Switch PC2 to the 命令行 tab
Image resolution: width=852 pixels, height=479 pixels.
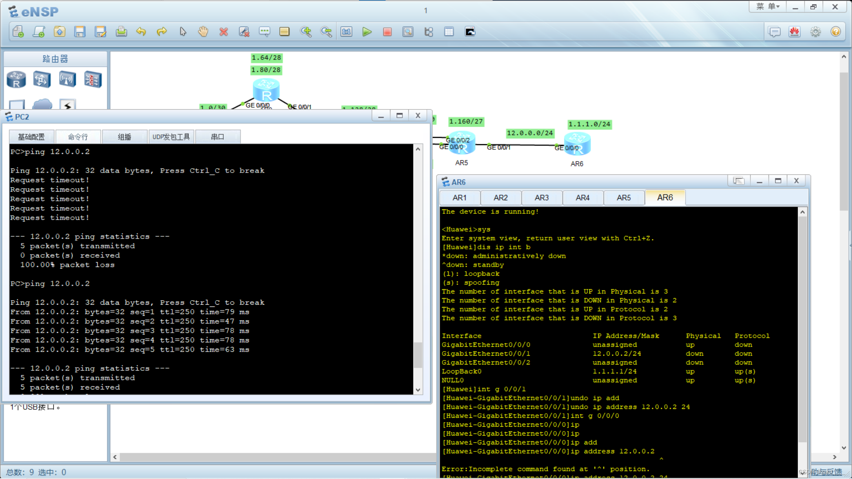pos(78,137)
